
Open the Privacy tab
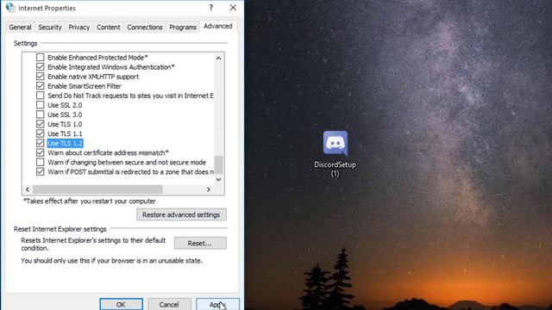pyautogui.click(x=78, y=27)
